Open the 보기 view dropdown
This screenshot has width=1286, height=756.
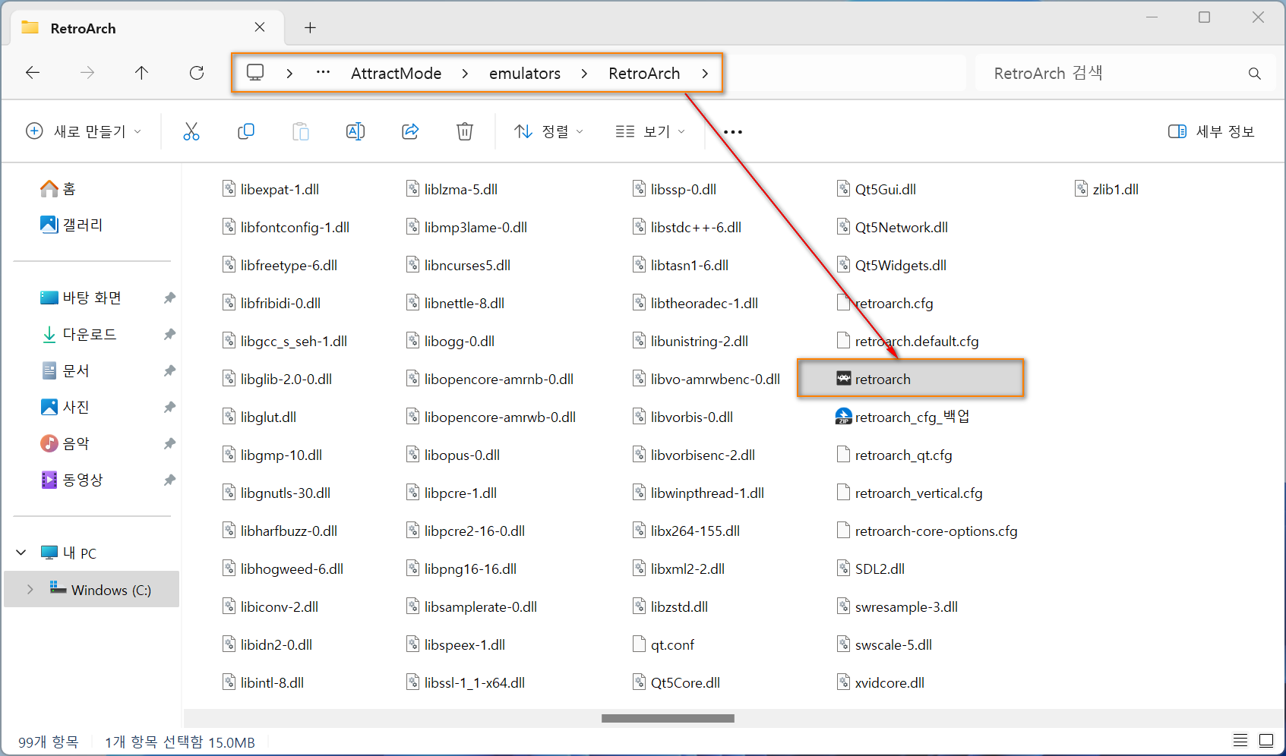point(650,131)
